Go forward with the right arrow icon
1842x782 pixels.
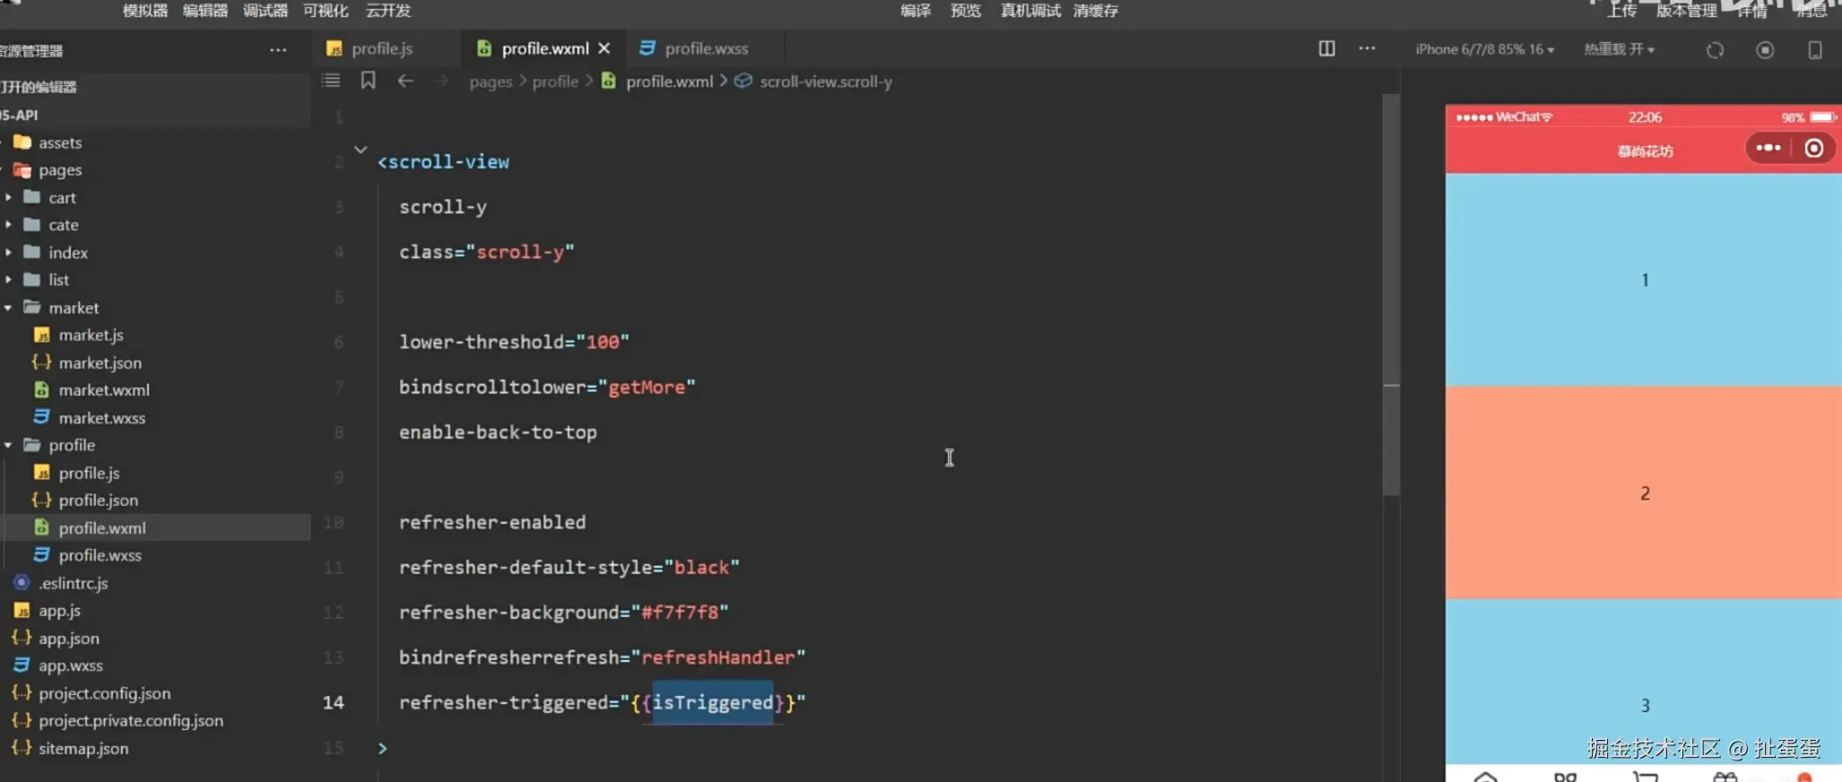[x=441, y=81]
